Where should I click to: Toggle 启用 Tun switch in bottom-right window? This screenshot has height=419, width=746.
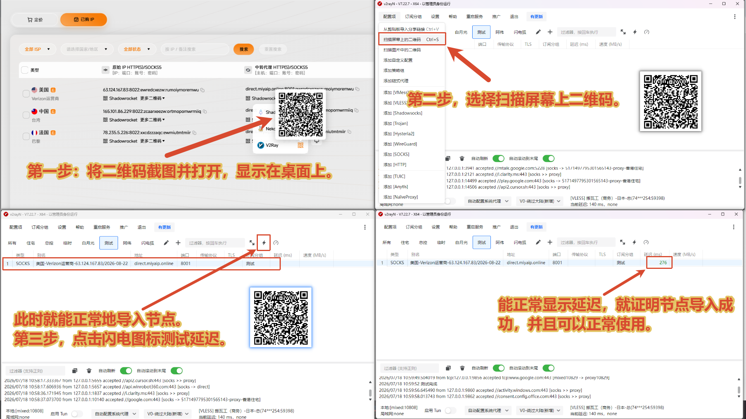pyautogui.click(x=450, y=410)
